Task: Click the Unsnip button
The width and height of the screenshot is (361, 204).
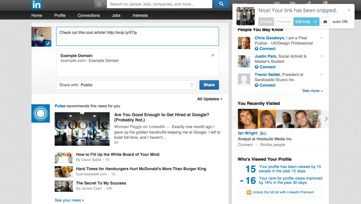Action: [x=266, y=22]
